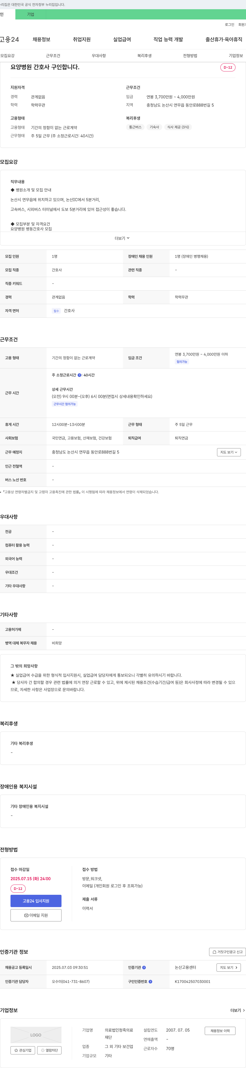Screen dimensions: 246x1068
Task: Click the D-12 badge under 접수 마감일
Action: point(18,888)
